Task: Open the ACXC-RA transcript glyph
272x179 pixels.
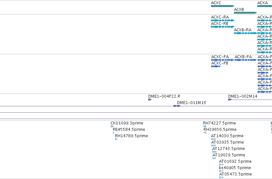Action: [222, 20]
